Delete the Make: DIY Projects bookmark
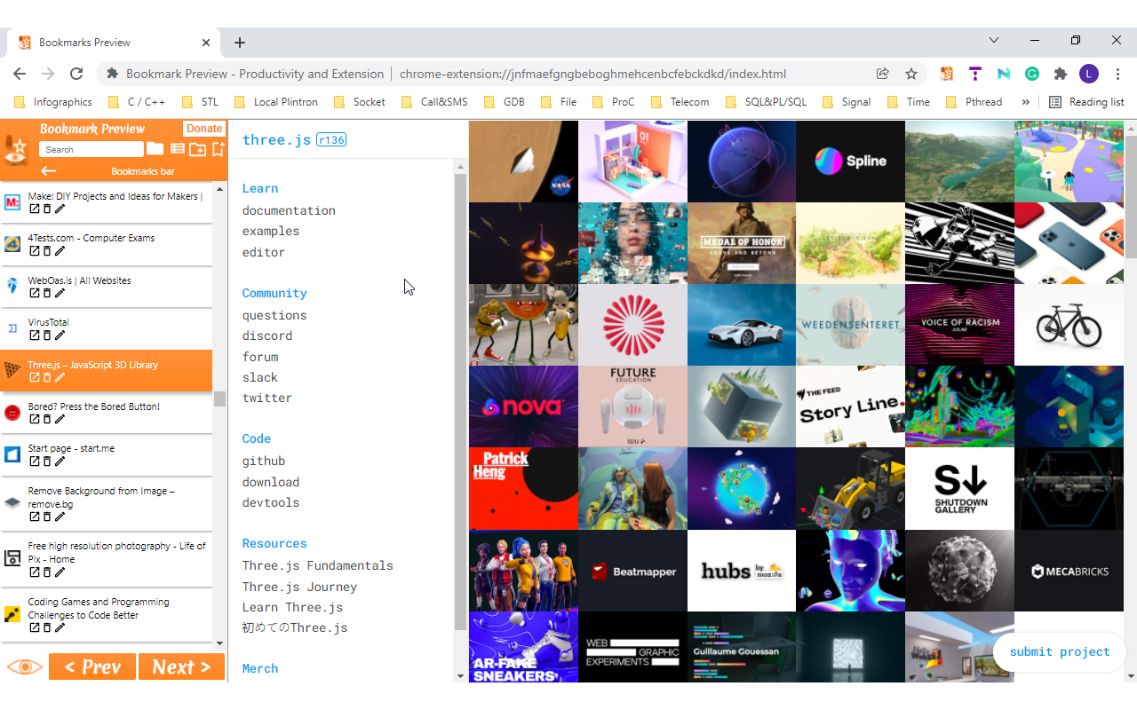1137x710 pixels. pos(47,209)
